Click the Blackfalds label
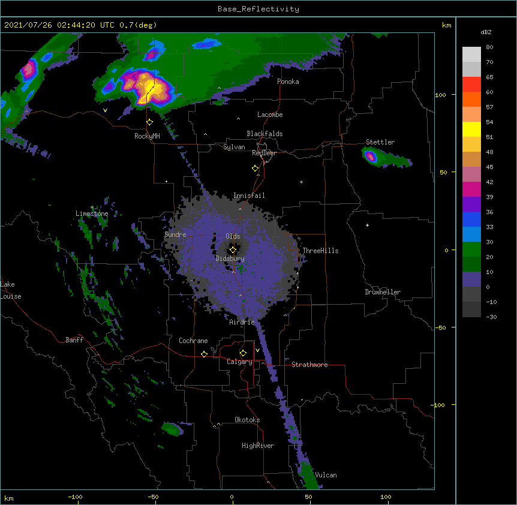The image size is (517, 505). coord(264,134)
